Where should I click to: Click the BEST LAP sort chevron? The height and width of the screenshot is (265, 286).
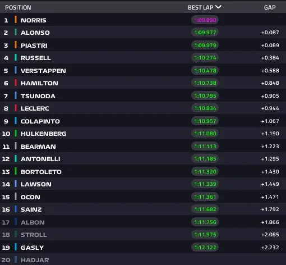click(218, 7)
